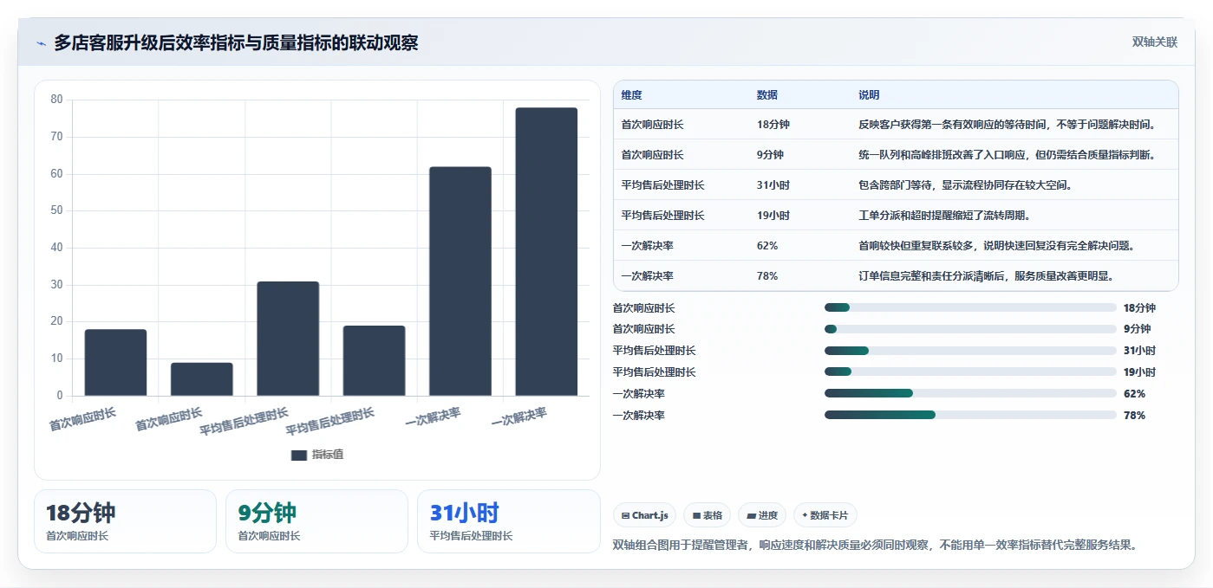Open the blue 31小时 平均售后处理时长 card
The height and width of the screenshot is (588, 1213).
(x=509, y=521)
